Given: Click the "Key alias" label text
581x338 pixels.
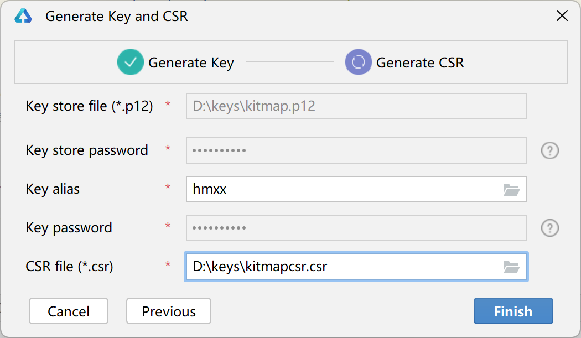Looking at the screenshot, I should (x=53, y=189).
